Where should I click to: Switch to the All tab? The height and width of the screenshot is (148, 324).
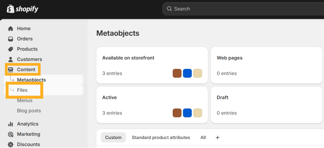[x=203, y=137]
